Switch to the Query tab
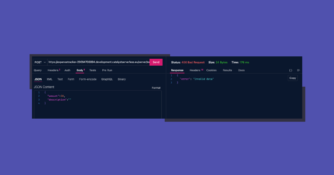 click(x=38, y=70)
